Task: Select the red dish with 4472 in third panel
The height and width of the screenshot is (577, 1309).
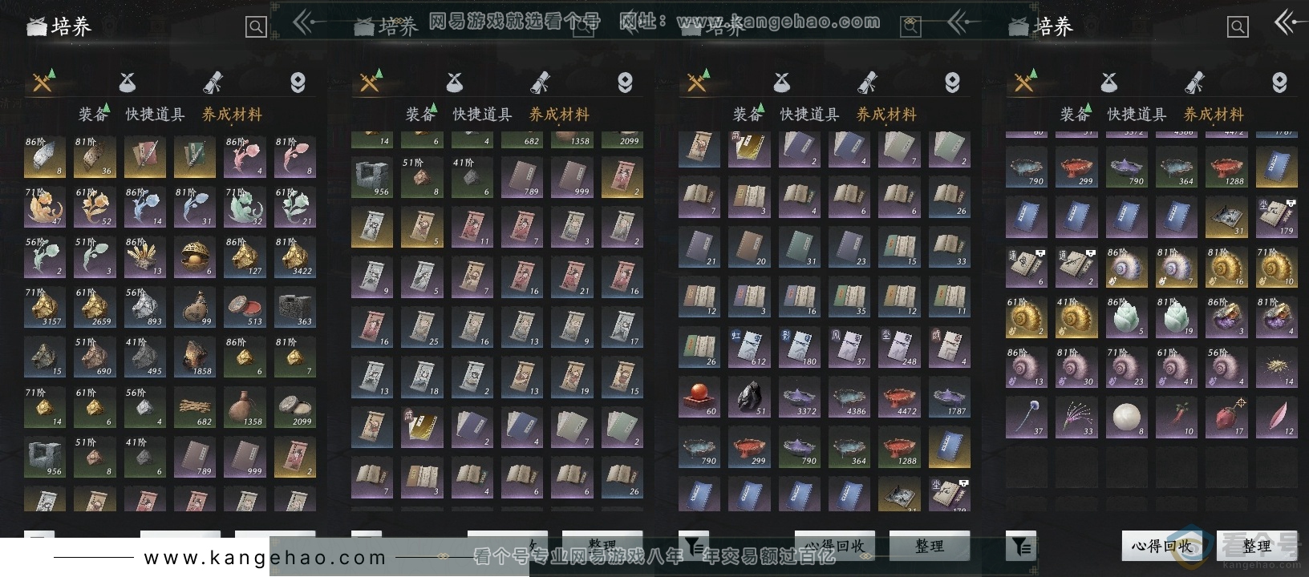Action: point(899,397)
